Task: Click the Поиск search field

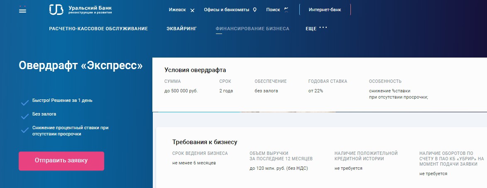Action: [x=273, y=10]
